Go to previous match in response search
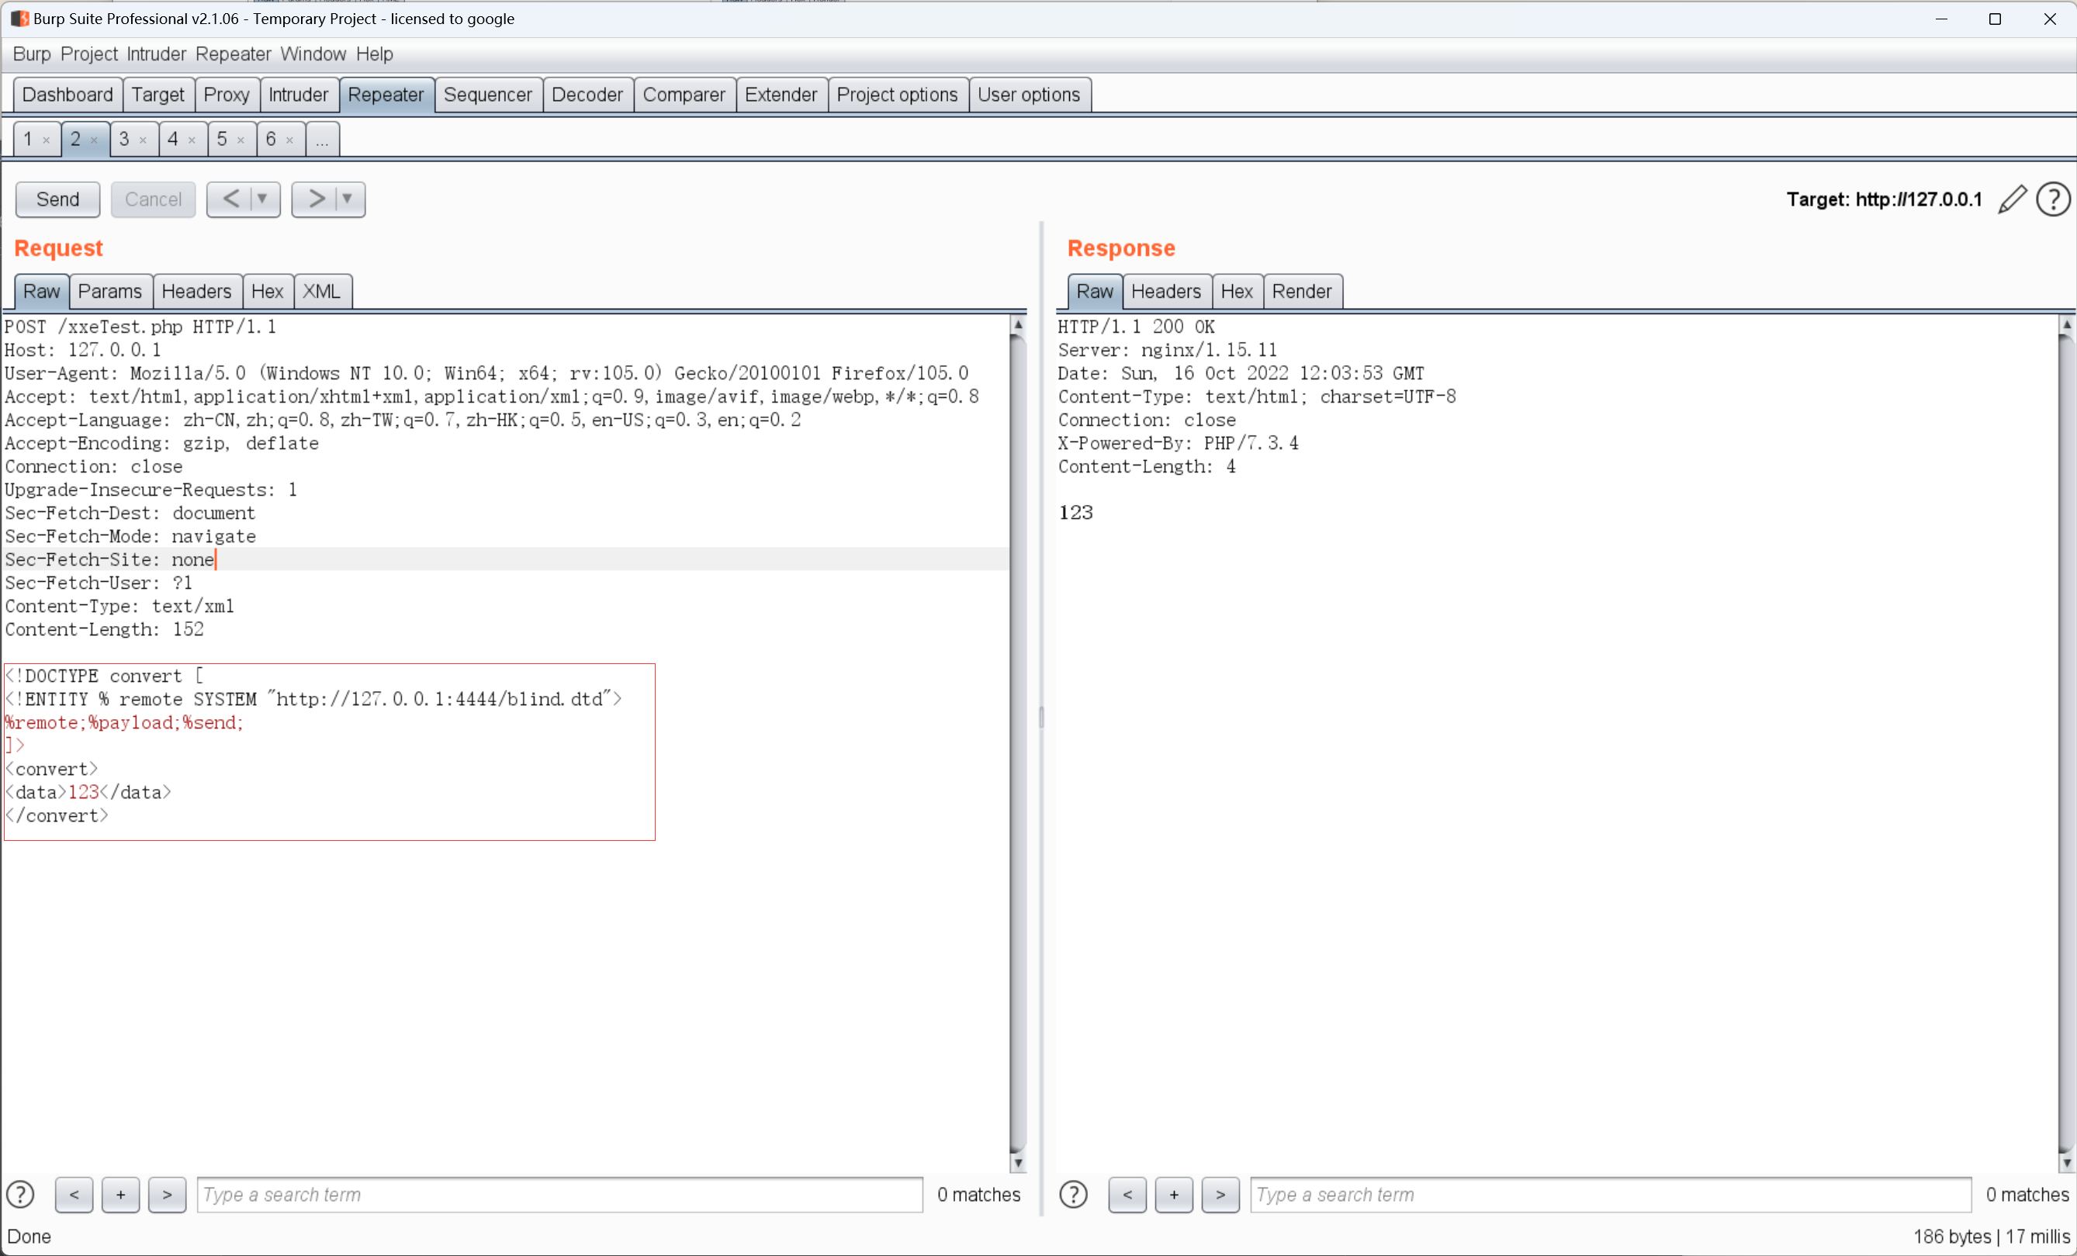The width and height of the screenshot is (2077, 1256). point(1127,1195)
